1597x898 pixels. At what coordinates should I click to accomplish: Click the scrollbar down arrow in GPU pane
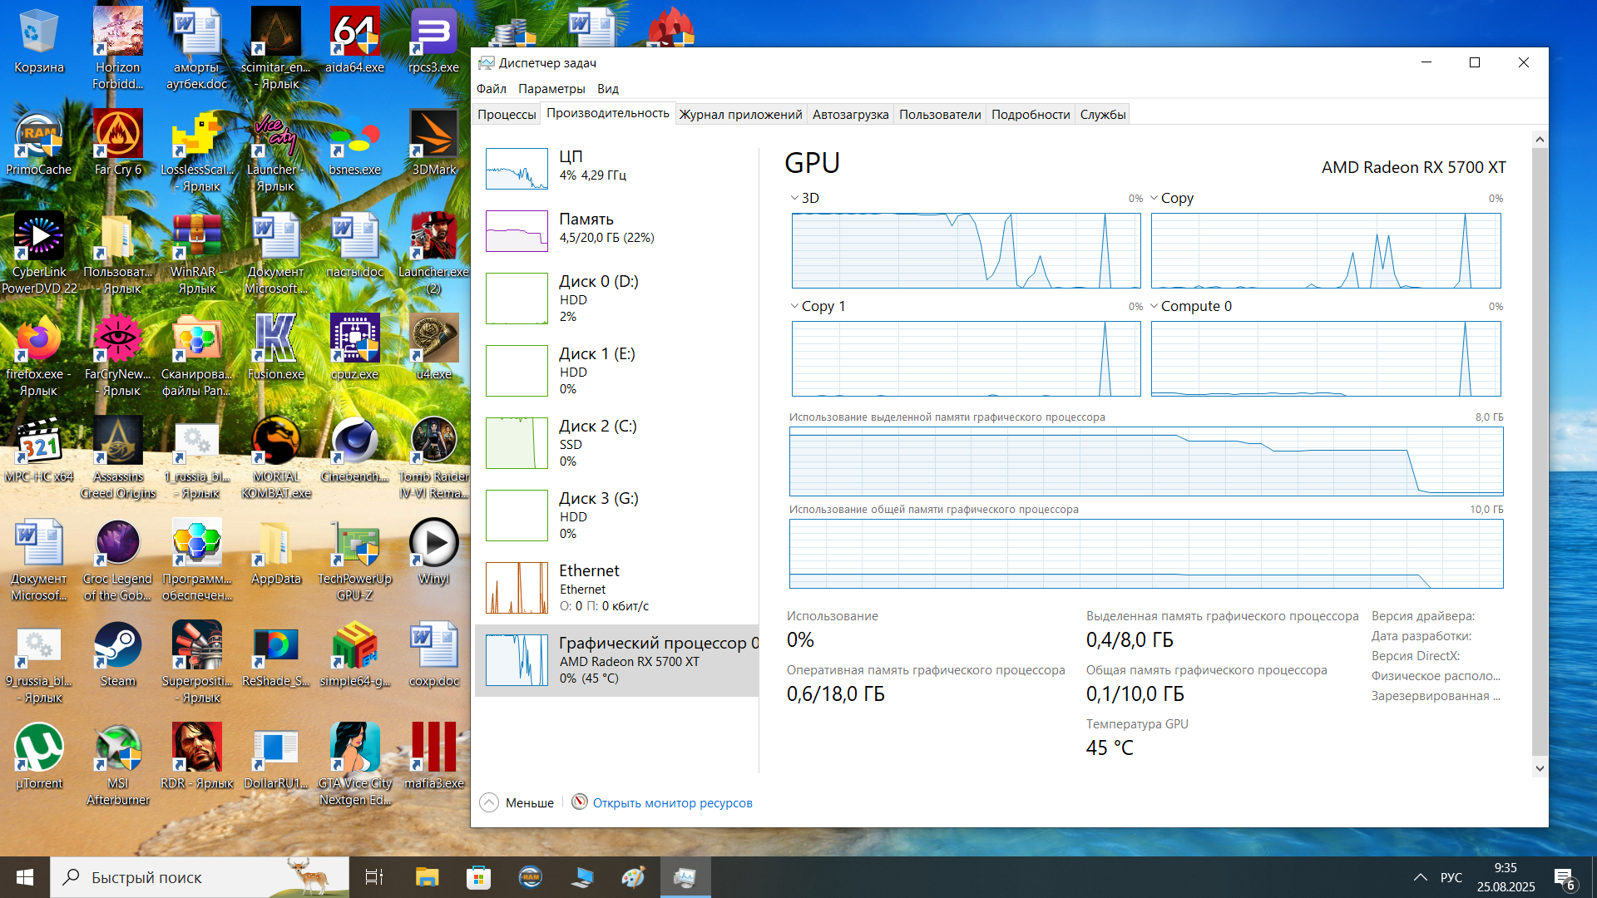pyautogui.click(x=1539, y=768)
